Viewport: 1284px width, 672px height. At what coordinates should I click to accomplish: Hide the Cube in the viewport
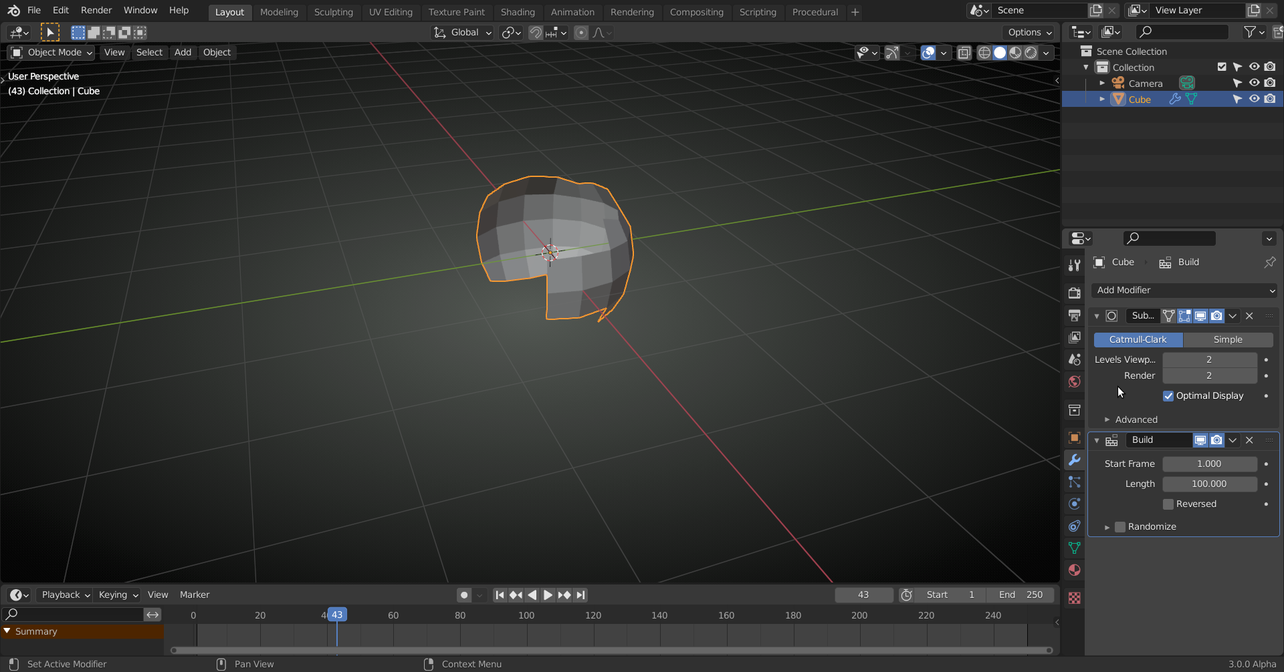coord(1254,99)
